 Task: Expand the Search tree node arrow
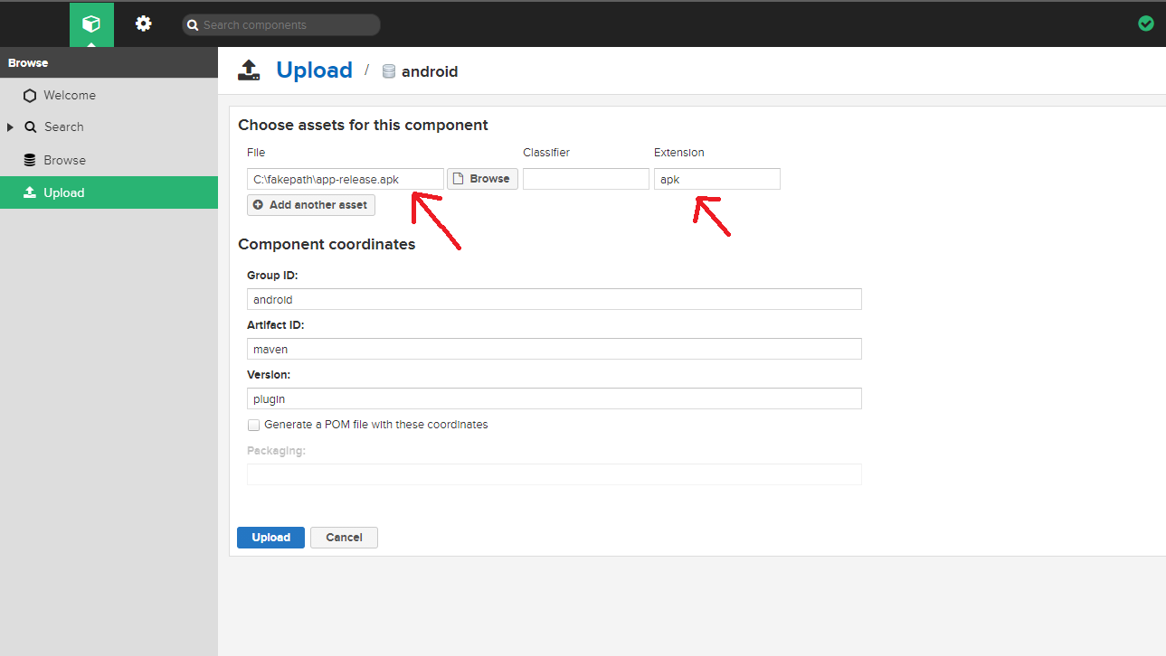click(10, 127)
